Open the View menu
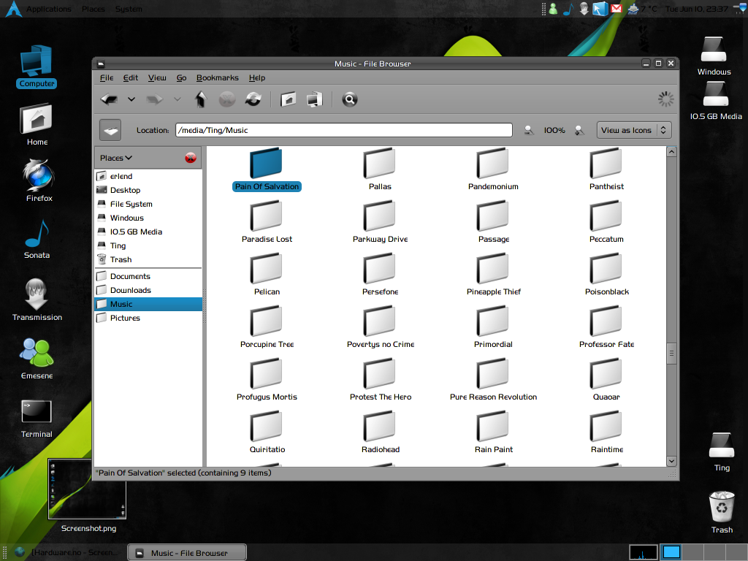This screenshot has height=561, width=748. click(x=157, y=77)
